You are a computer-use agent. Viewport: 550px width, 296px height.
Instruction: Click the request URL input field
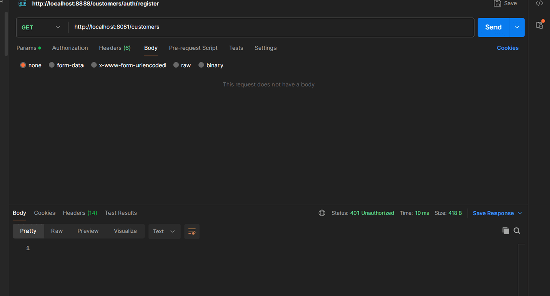tap(270, 27)
